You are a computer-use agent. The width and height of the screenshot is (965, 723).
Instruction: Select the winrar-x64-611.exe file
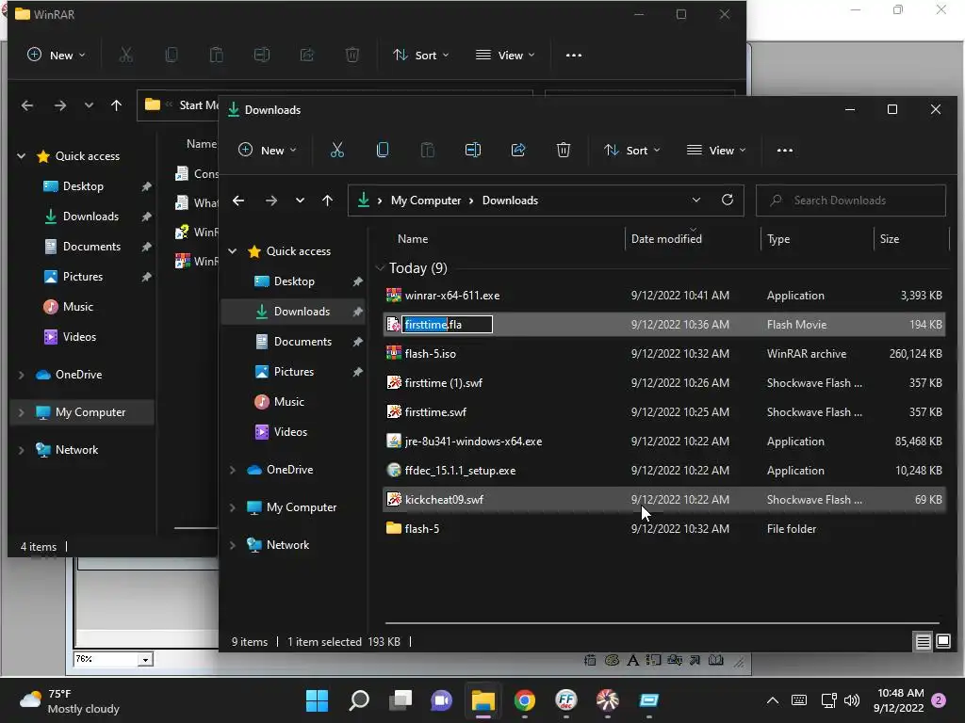452,296
